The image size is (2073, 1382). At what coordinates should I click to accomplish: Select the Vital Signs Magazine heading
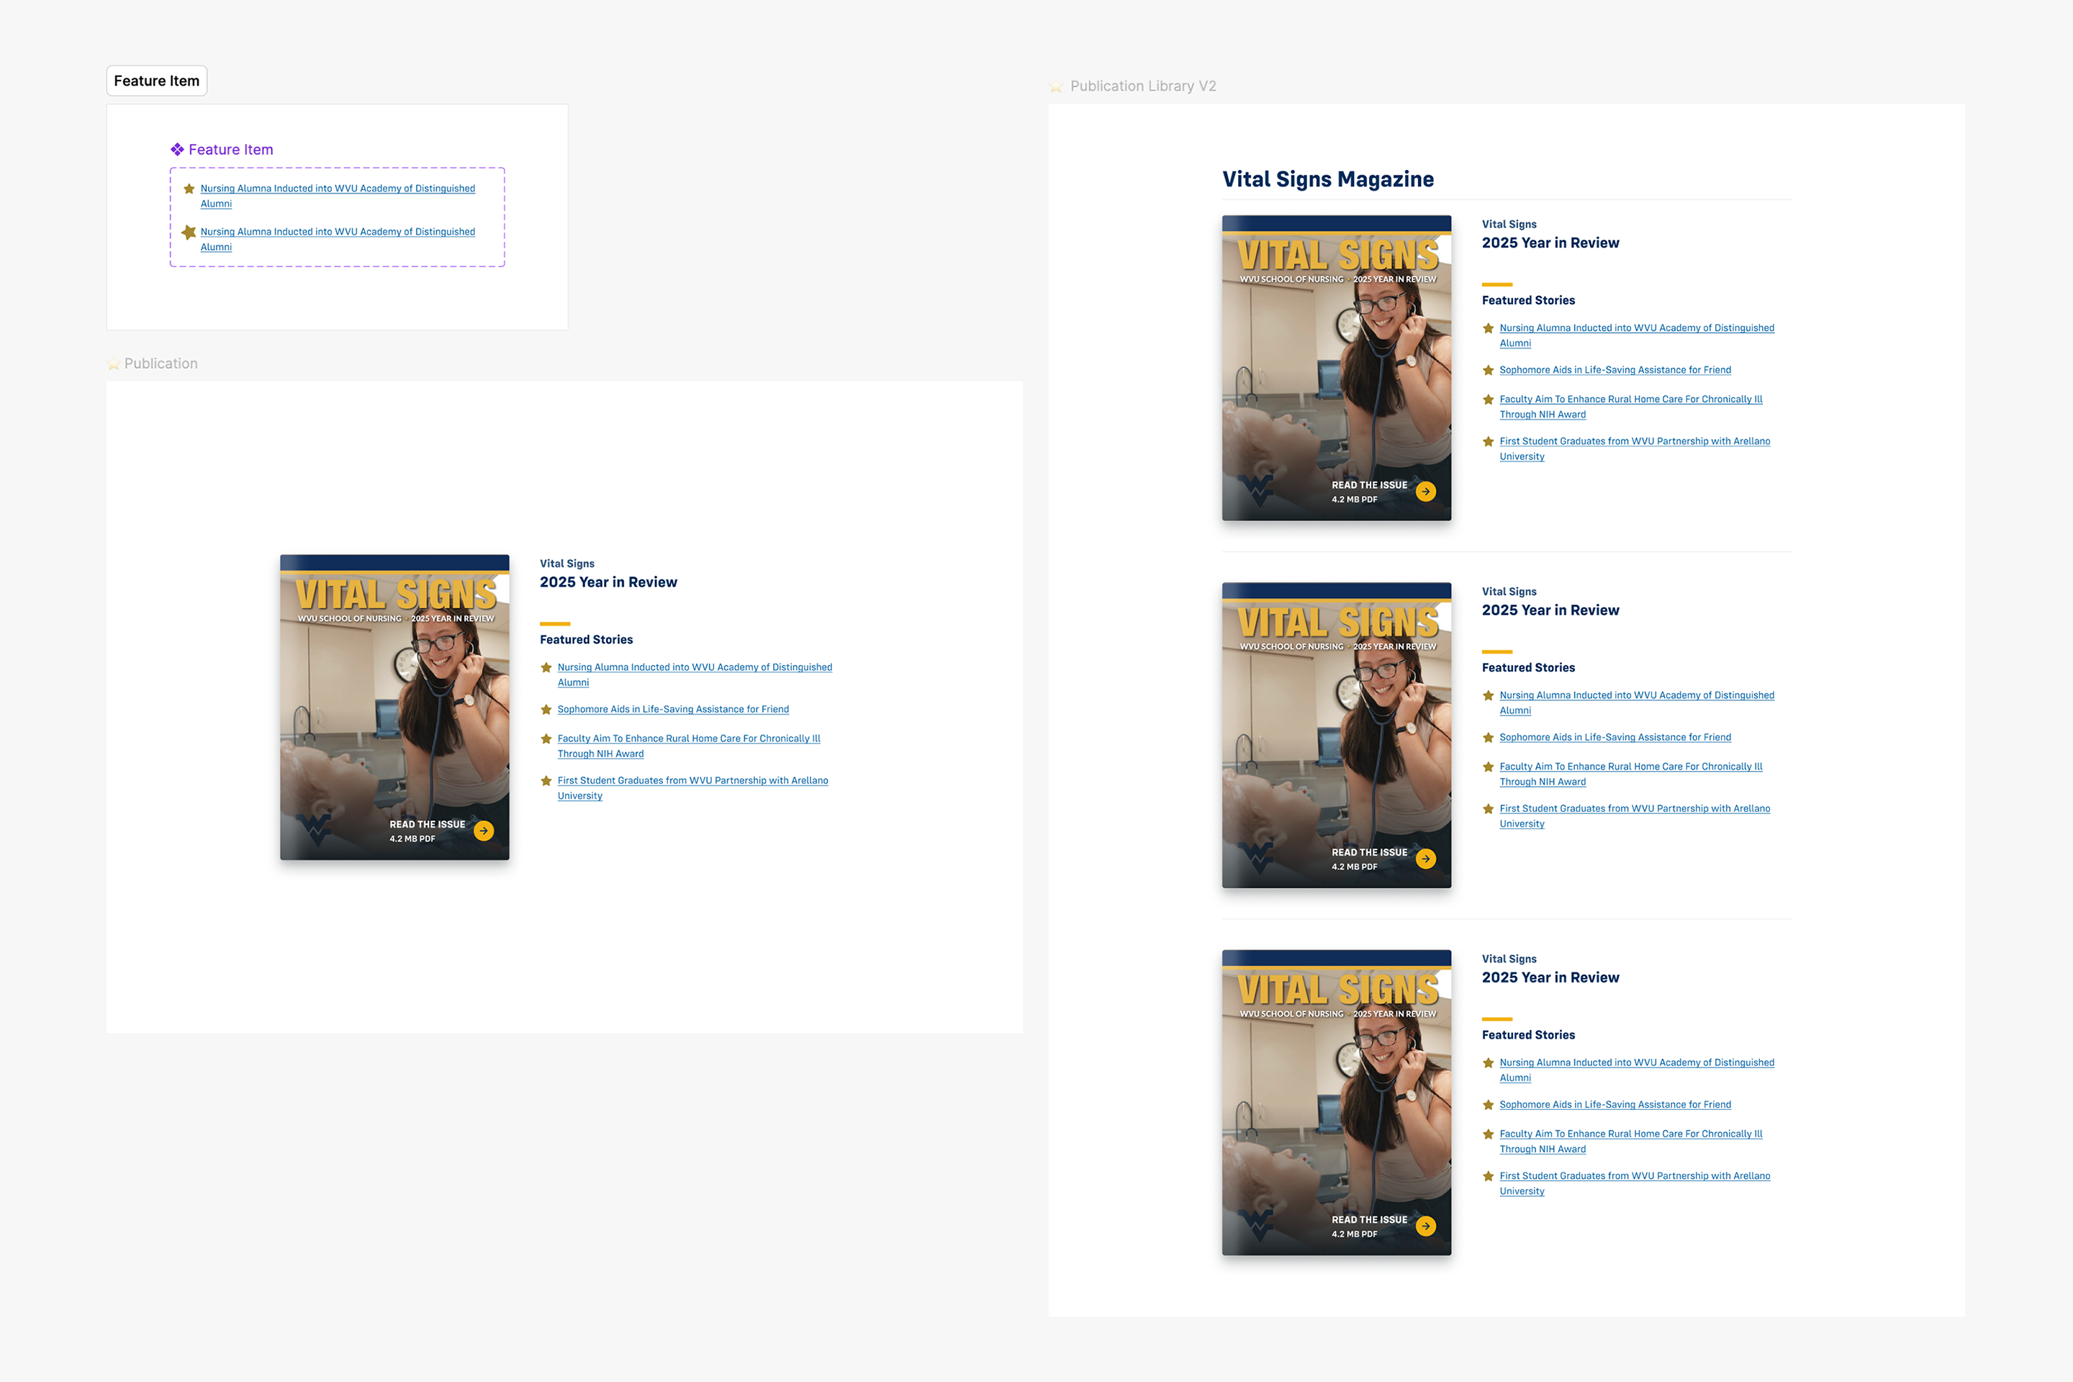point(1328,180)
